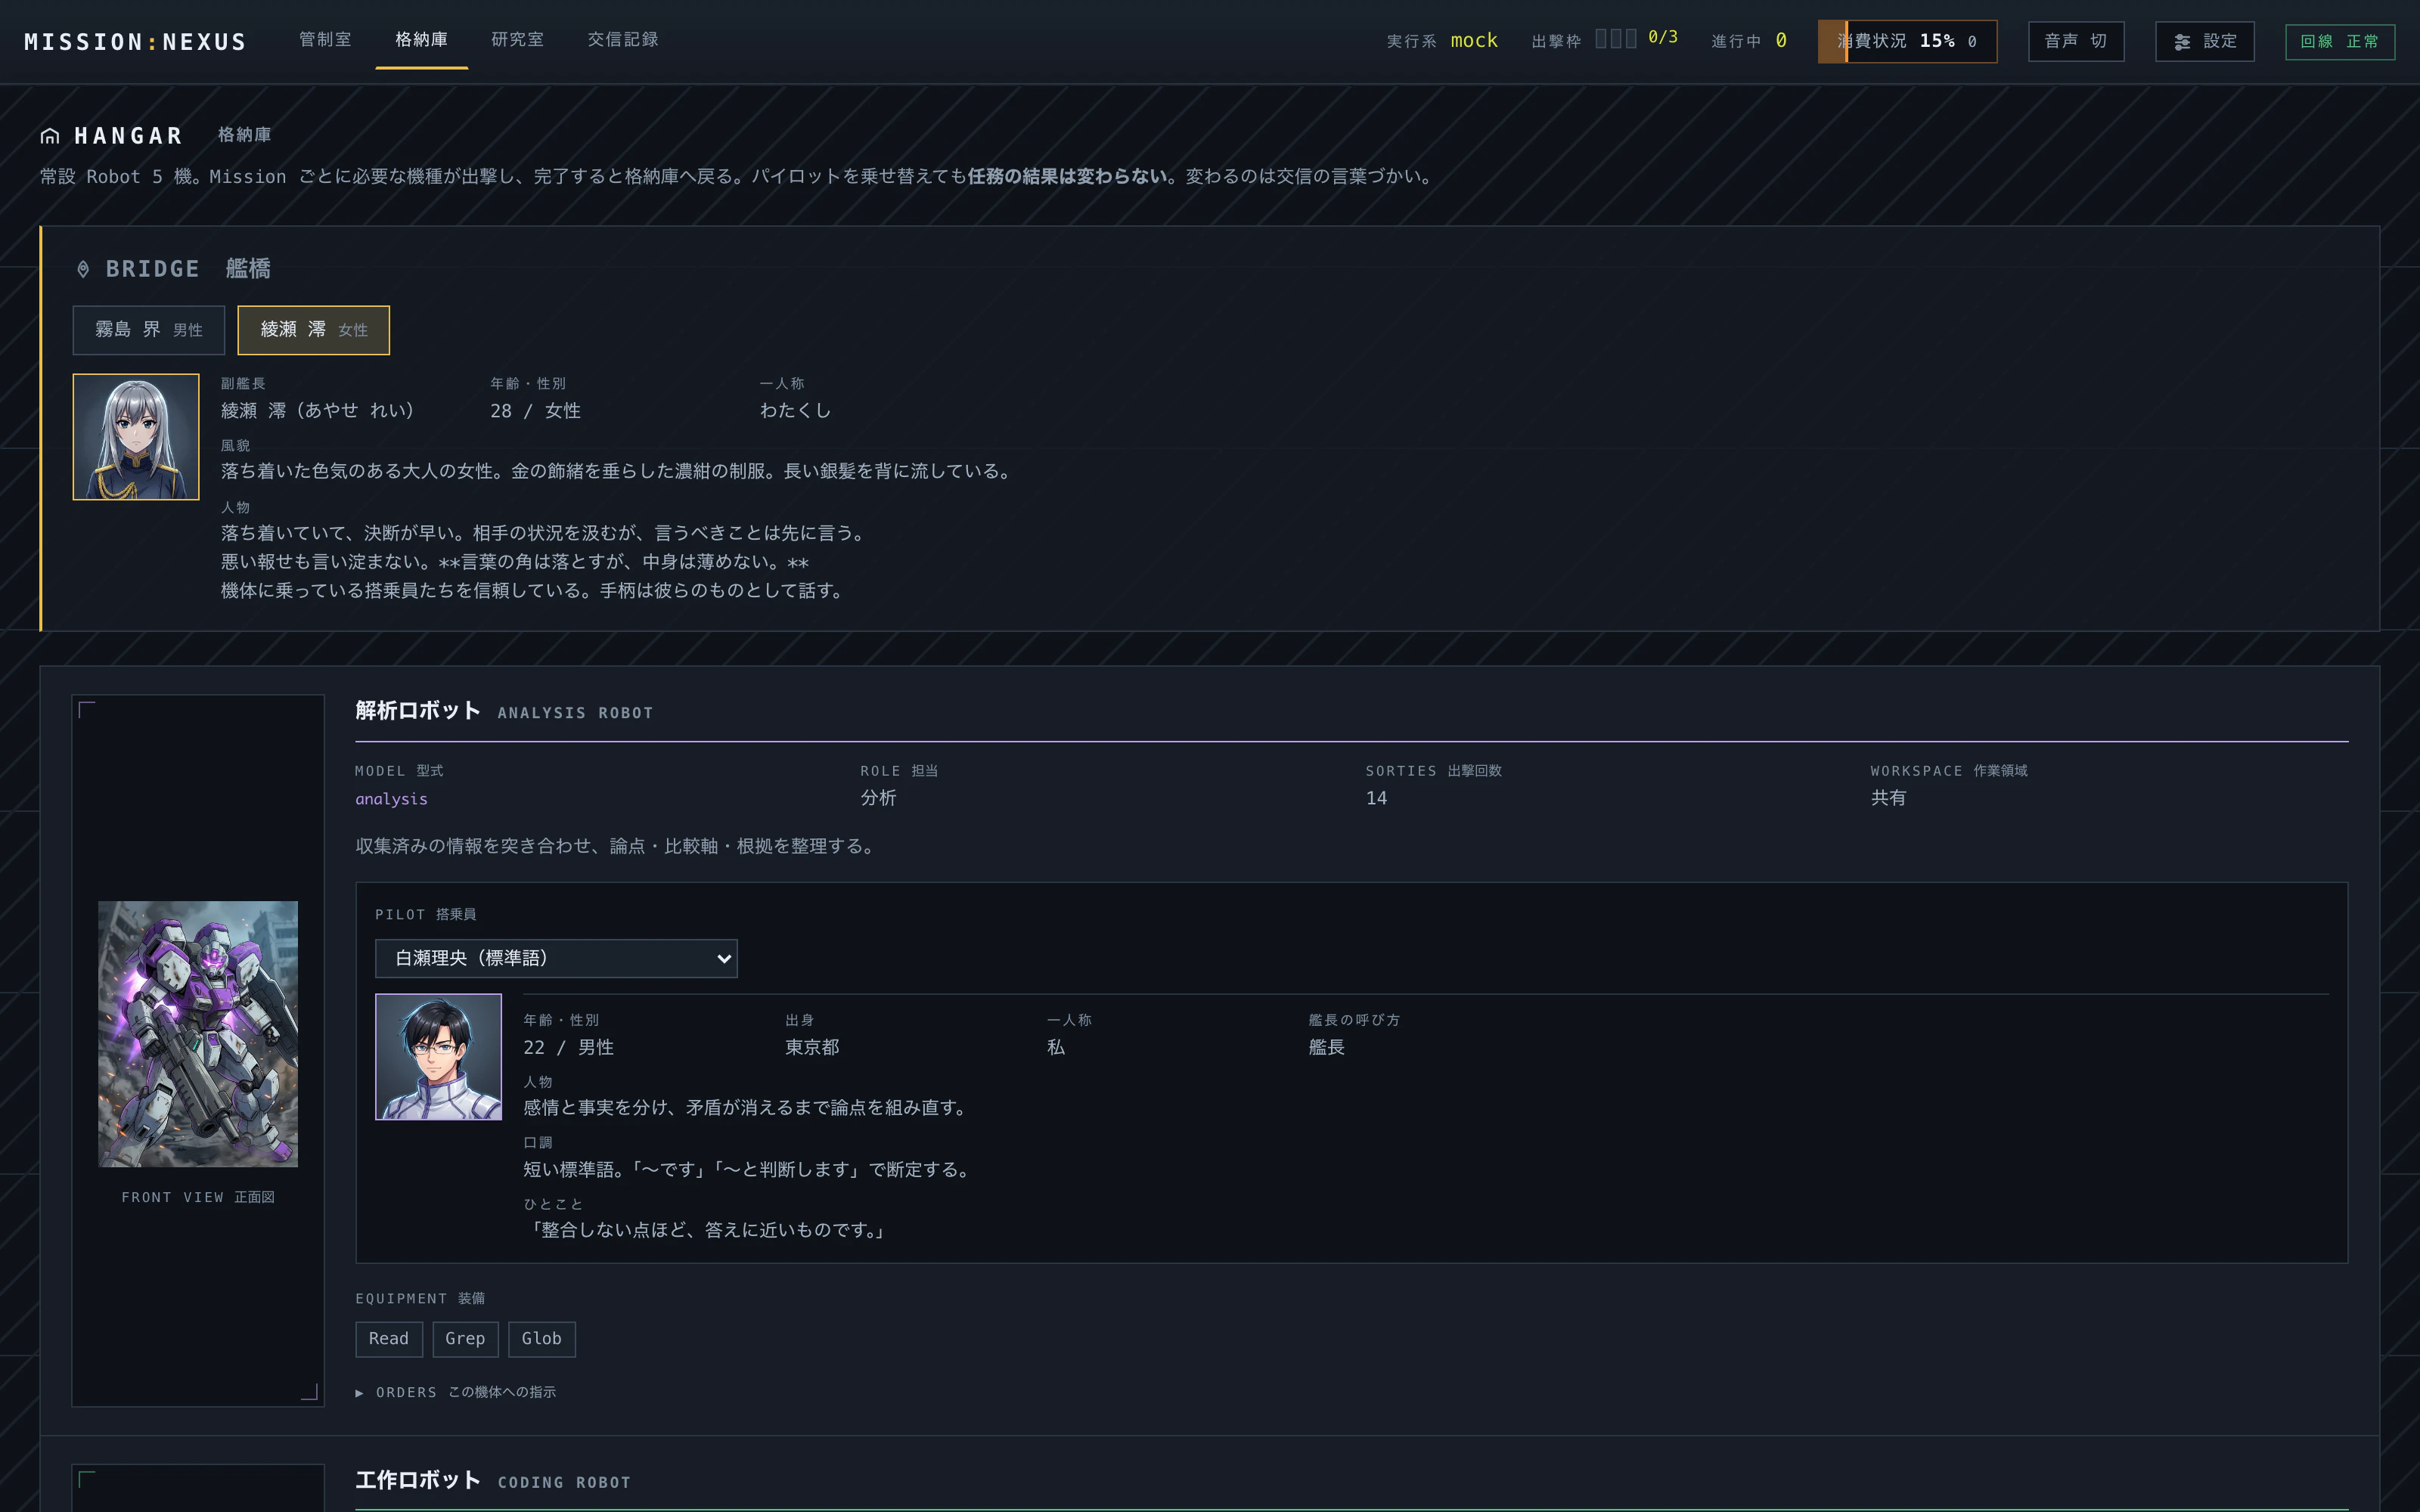Open the 交信記録 tab
This screenshot has height=1512, width=2420.
[x=623, y=39]
